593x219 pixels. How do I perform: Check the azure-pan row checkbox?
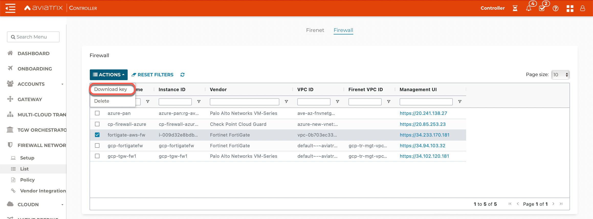coord(97,113)
